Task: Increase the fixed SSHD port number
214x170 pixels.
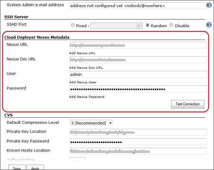Action: click(139, 24)
